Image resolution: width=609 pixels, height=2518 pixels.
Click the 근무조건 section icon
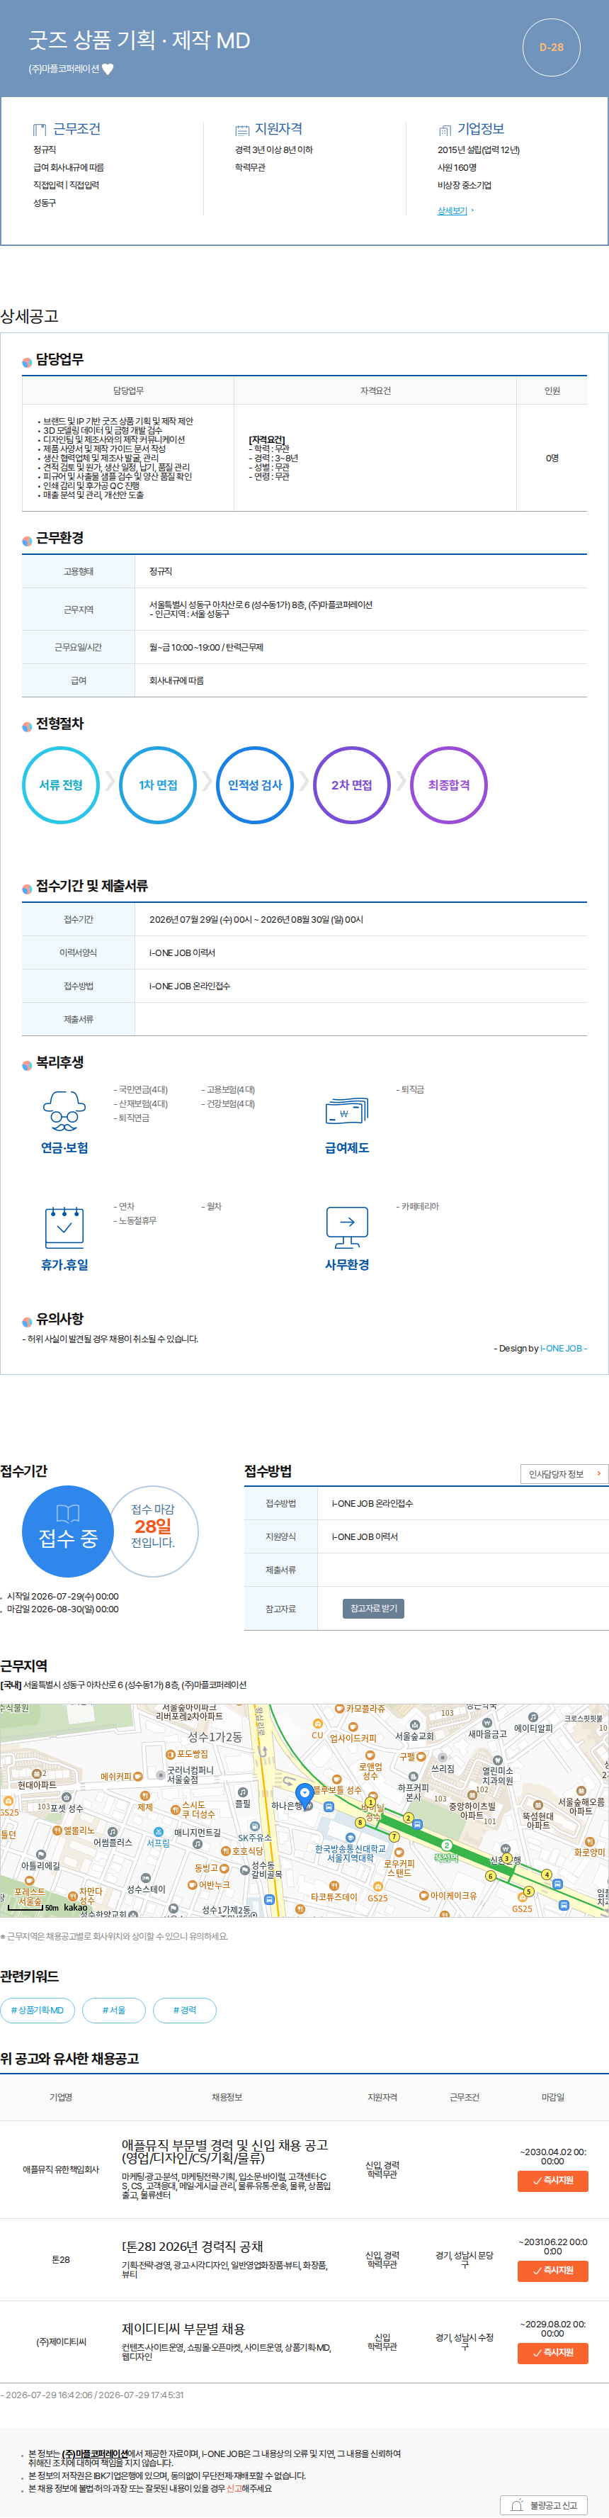[40, 129]
